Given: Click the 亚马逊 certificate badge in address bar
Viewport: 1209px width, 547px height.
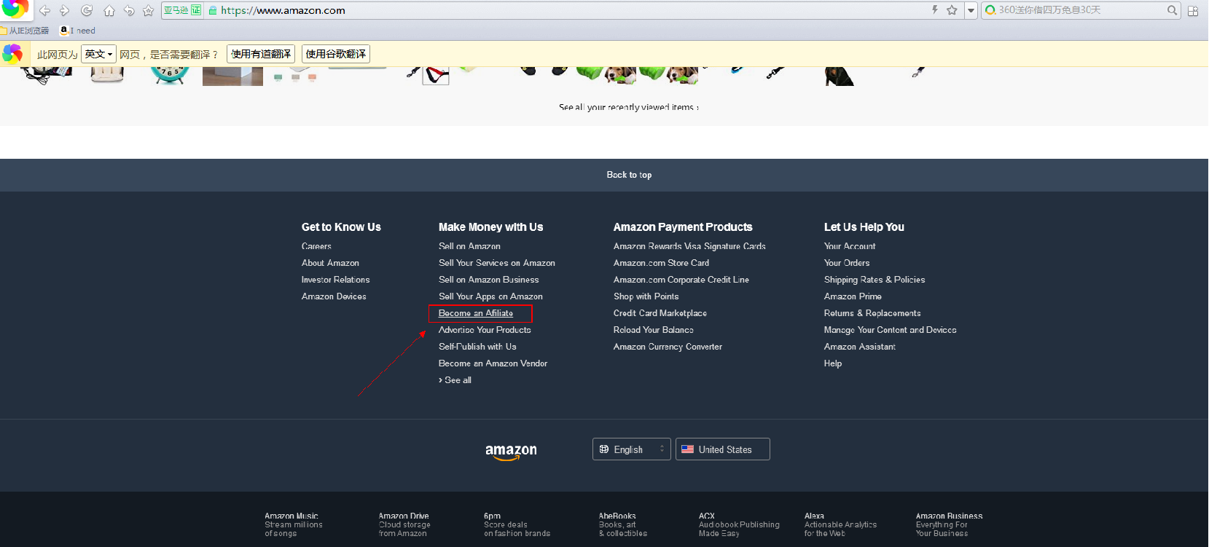Looking at the screenshot, I should (x=182, y=10).
